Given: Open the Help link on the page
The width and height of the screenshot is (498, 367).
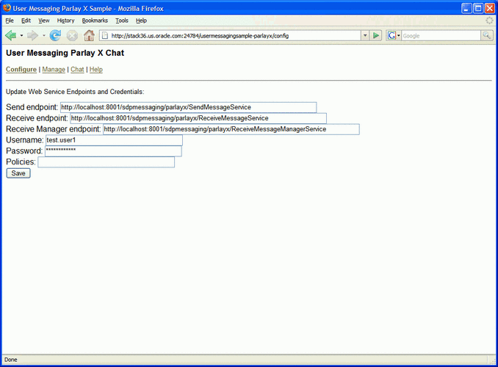Looking at the screenshot, I should point(96,70).
